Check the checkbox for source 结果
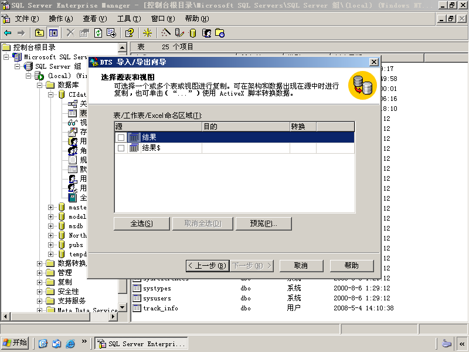This screenshot has width=469, height=352. tap(121, 137)
